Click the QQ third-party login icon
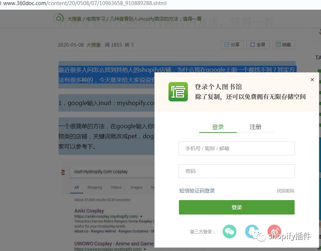 252,231
